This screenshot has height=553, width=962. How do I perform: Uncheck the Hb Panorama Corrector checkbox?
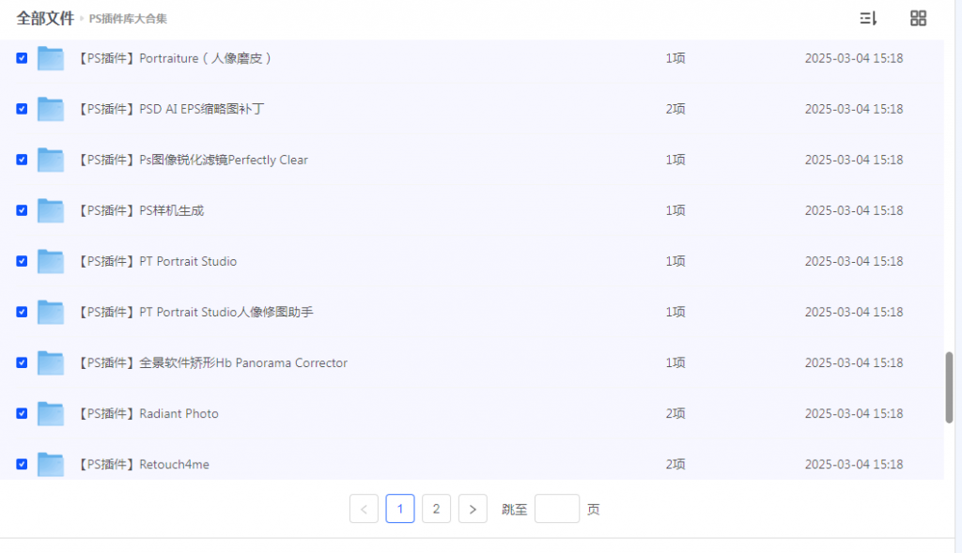[x=22, y=363]
